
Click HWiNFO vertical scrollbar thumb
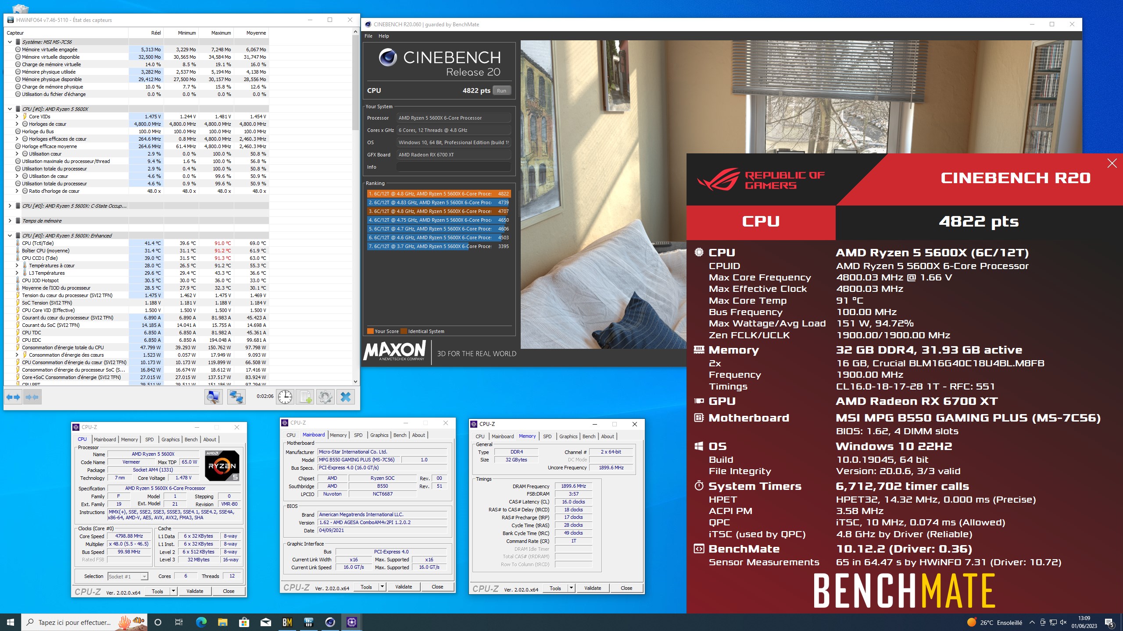tap(355, 83)
